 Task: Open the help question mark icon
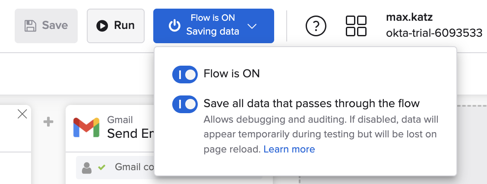click(316, 26)
